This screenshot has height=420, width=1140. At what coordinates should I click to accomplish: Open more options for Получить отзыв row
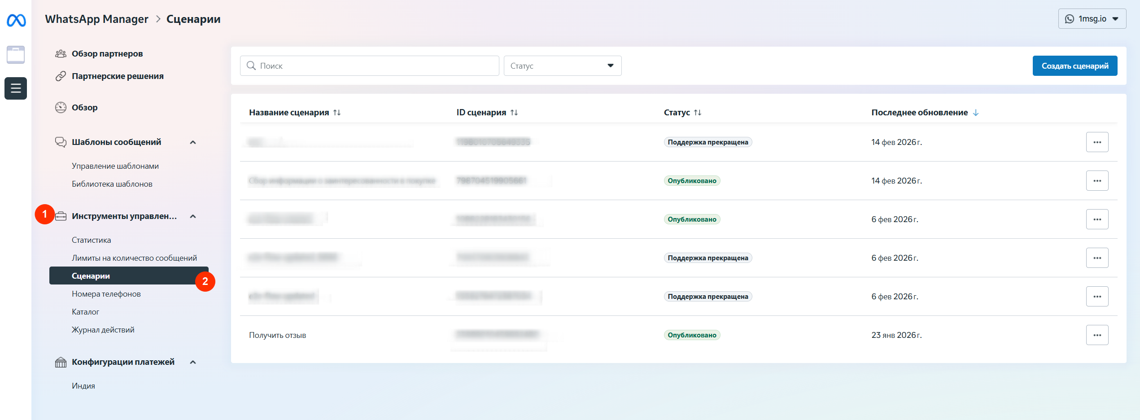pyautogui.click(x=1097, y=335)
